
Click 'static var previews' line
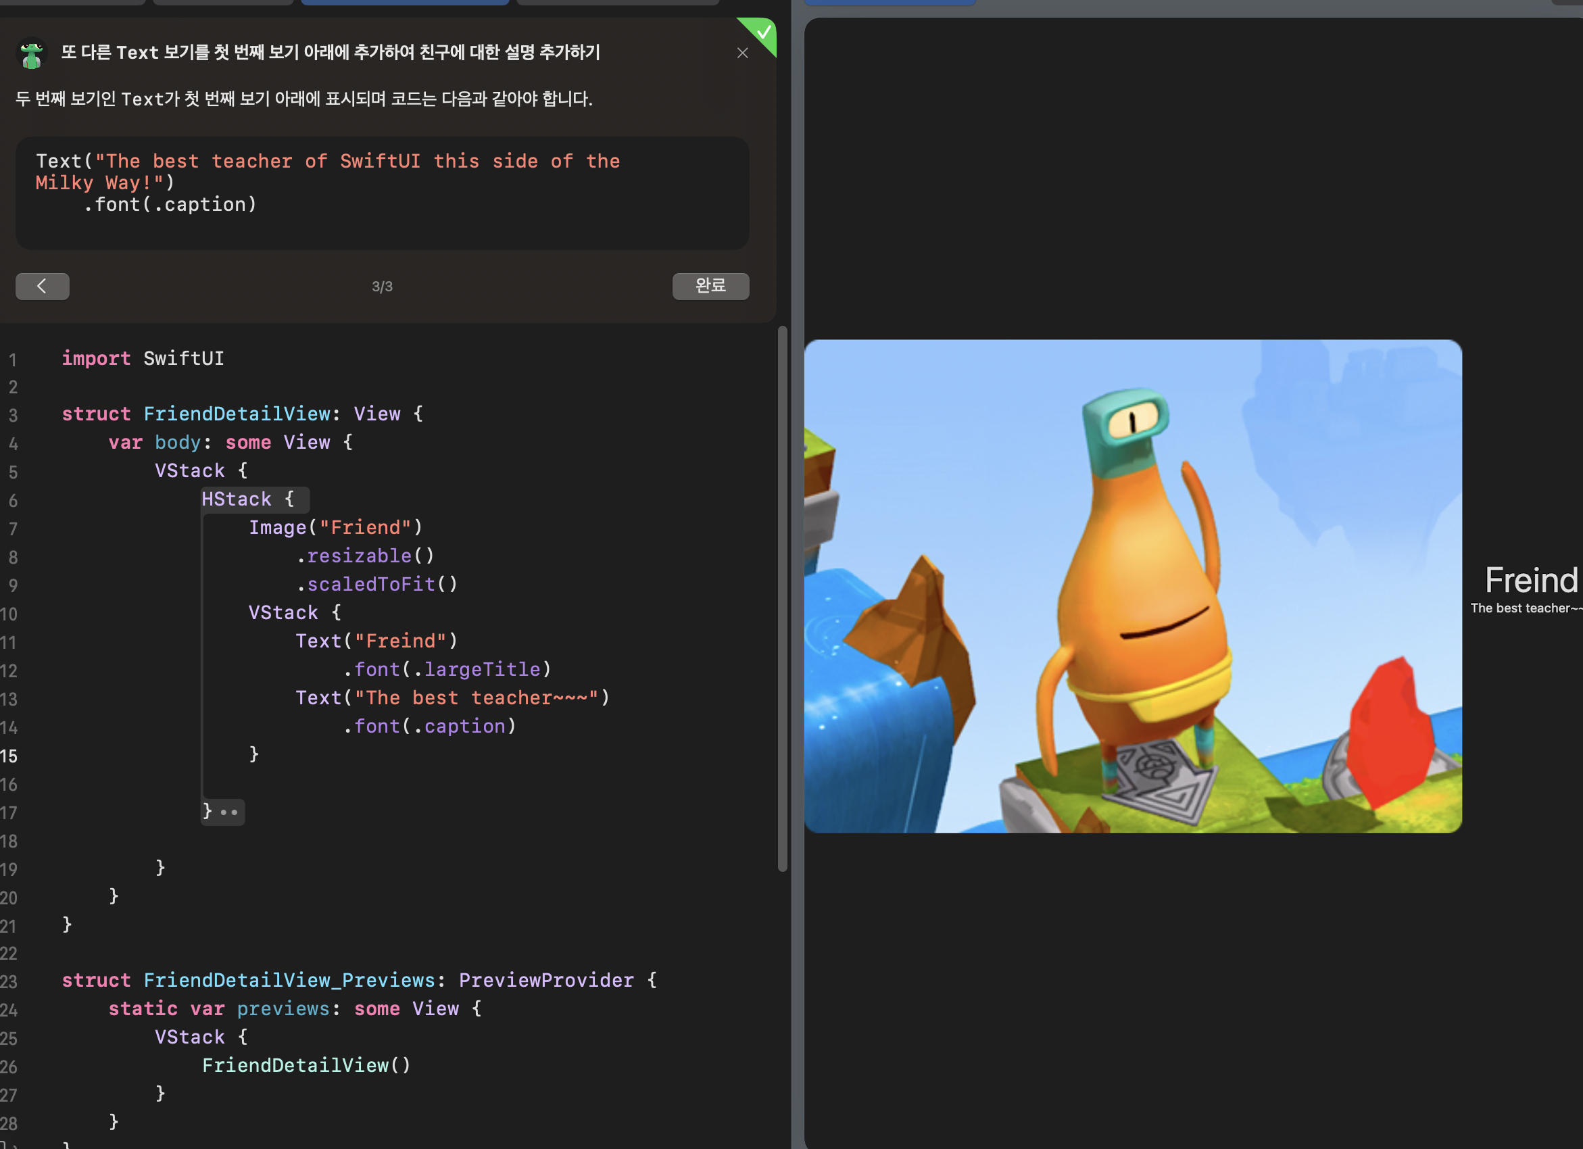point(295,1009)
